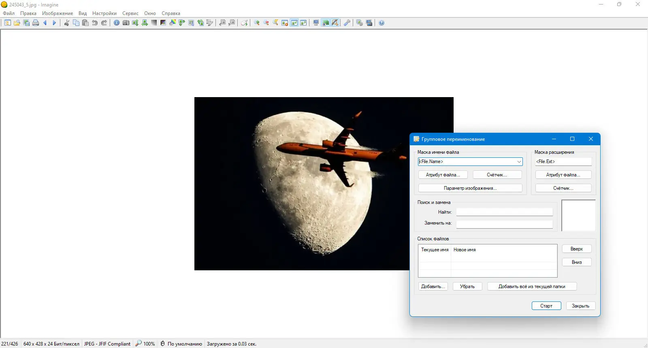The width and height of the screenshot is (648, 348).
Task: Click the Print icon in toolbar
Action: [x=36, y=23]
